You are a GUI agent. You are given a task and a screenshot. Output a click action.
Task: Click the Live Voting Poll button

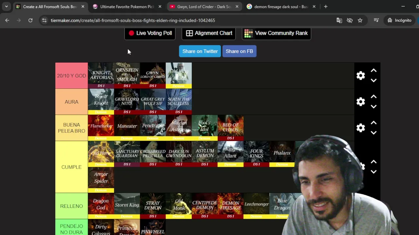(x=150, y=33)
